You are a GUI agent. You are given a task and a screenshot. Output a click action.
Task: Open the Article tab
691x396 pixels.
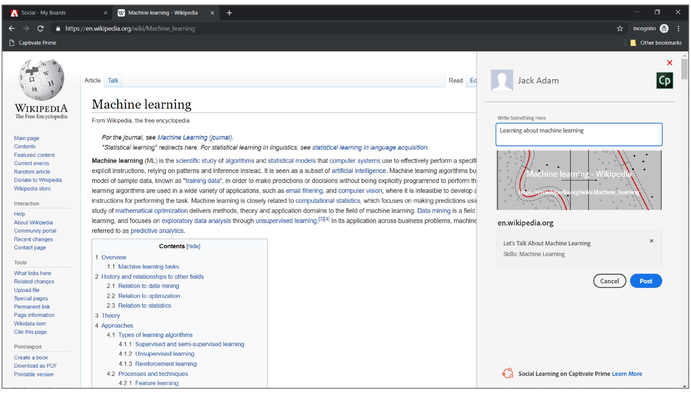coord(92,81)
